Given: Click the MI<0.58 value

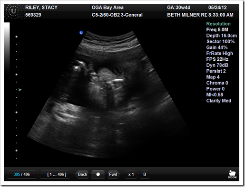Looking at the screenshot, I should 215,94.
